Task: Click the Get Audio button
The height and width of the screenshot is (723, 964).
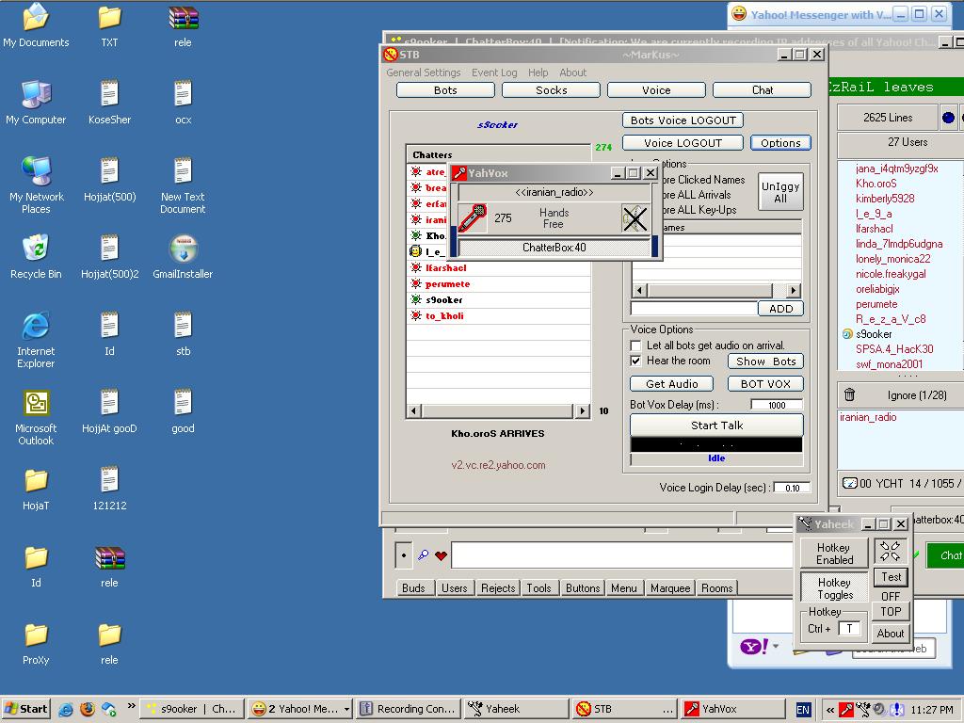Action: pyautogui.click(x=672, y=384)
